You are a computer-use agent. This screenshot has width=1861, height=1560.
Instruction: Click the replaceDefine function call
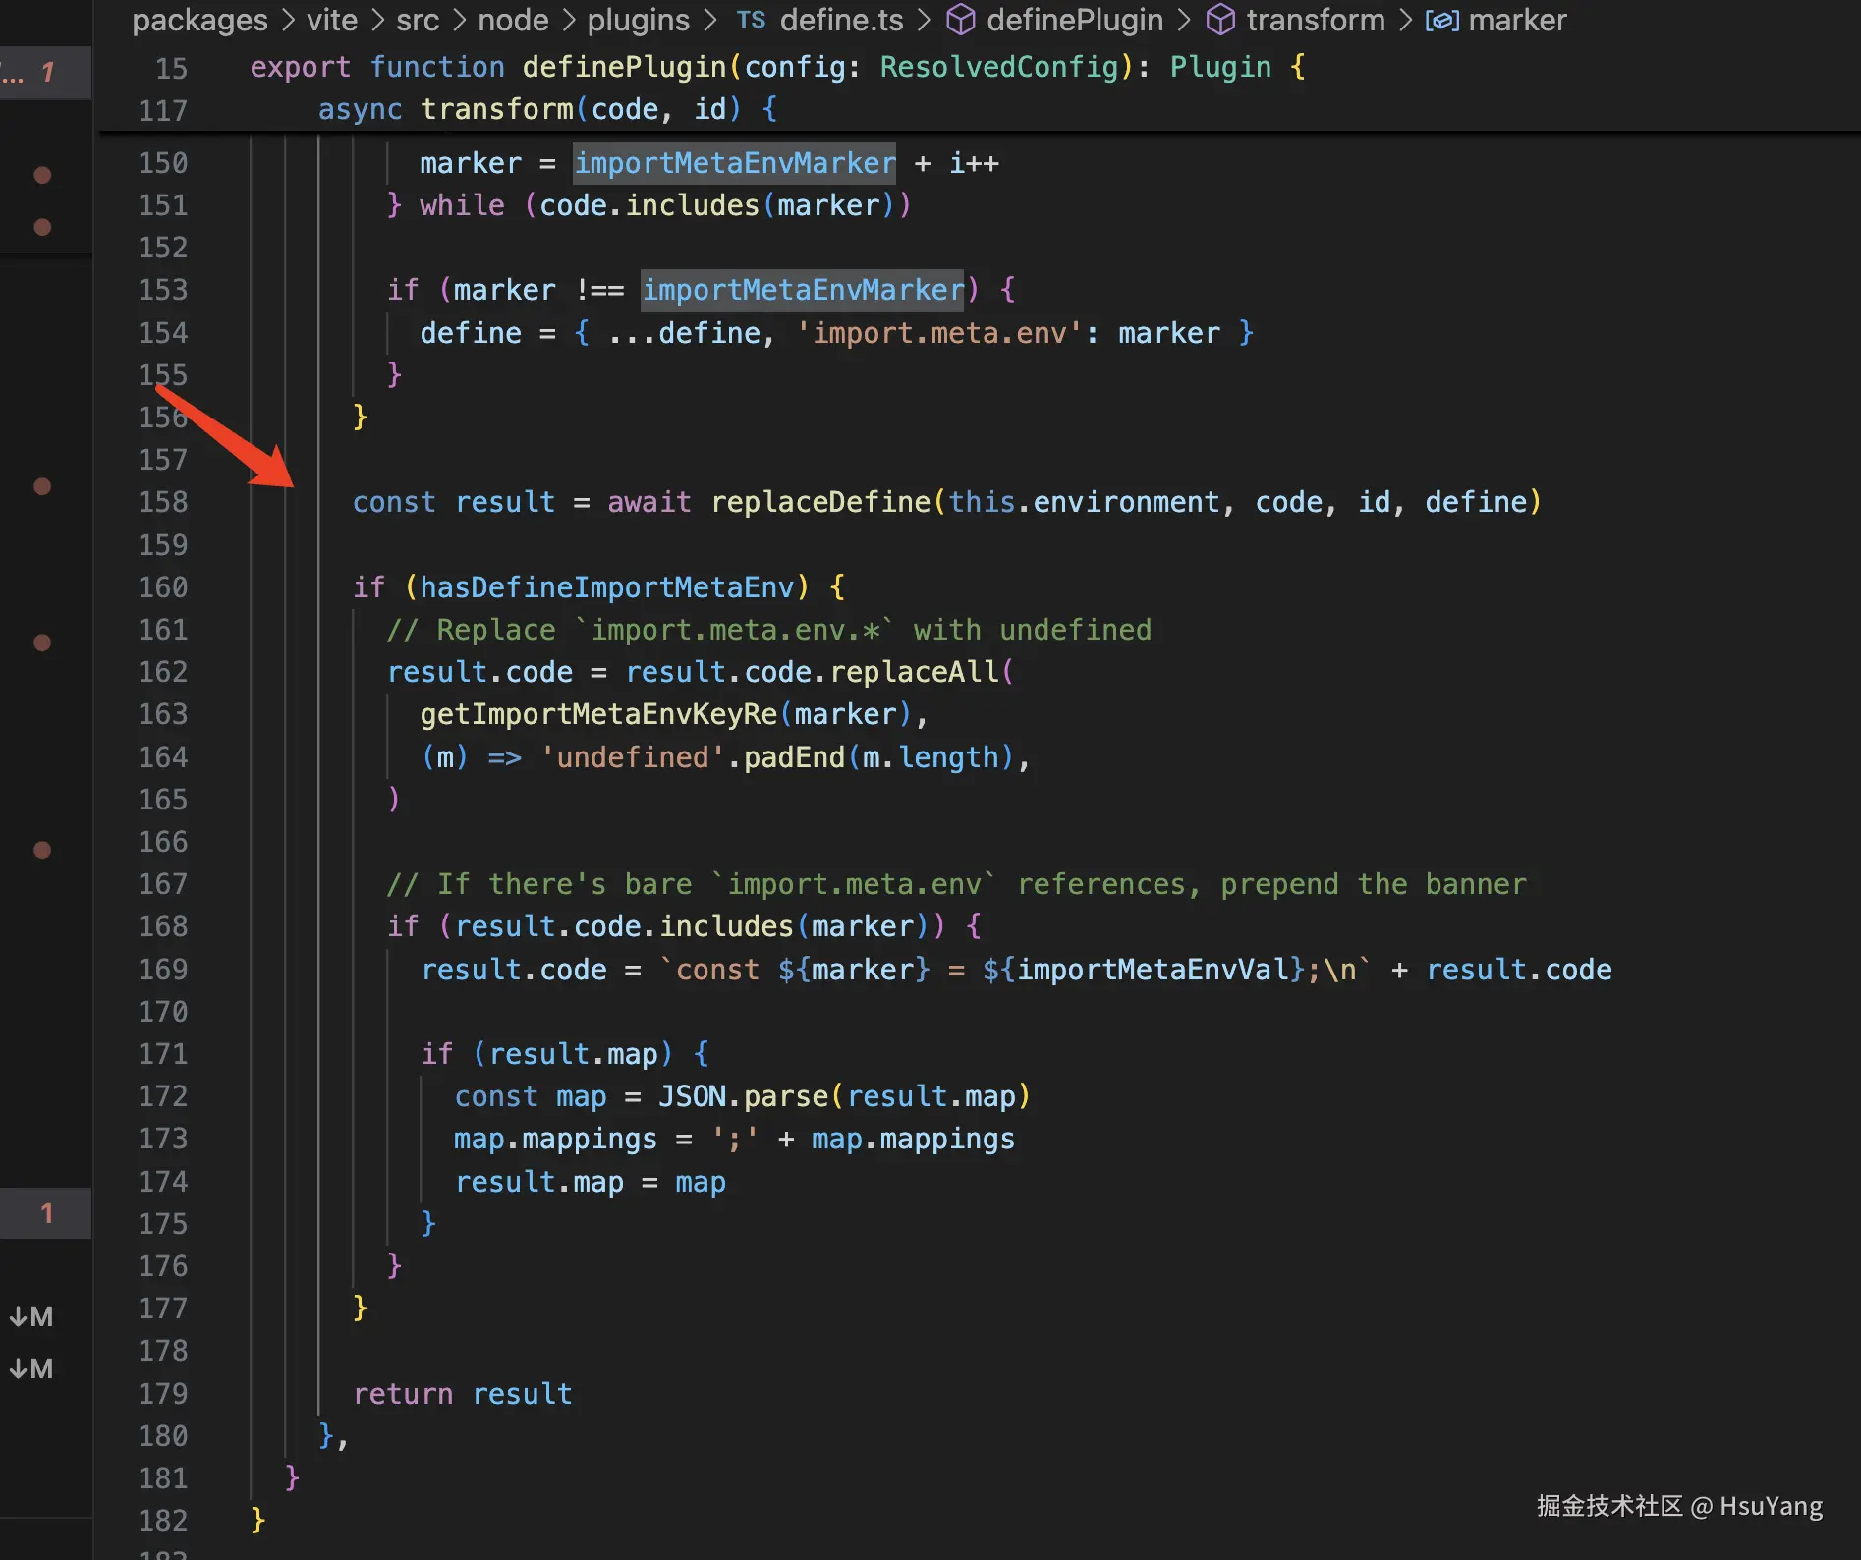[x=820, y=502]
